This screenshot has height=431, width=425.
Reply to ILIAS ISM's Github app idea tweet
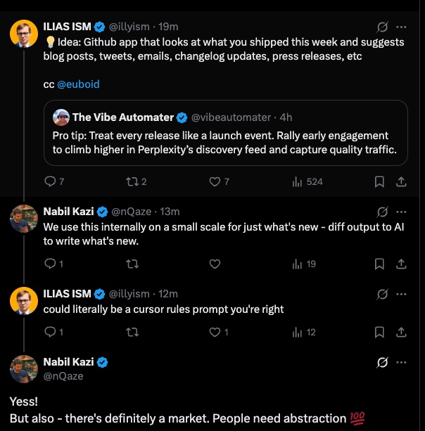pos(50,181)
